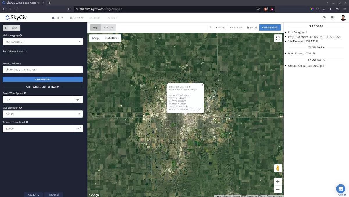Switch to the Map tab at top
Screen dimensions: 349x197
coord(95,27)
